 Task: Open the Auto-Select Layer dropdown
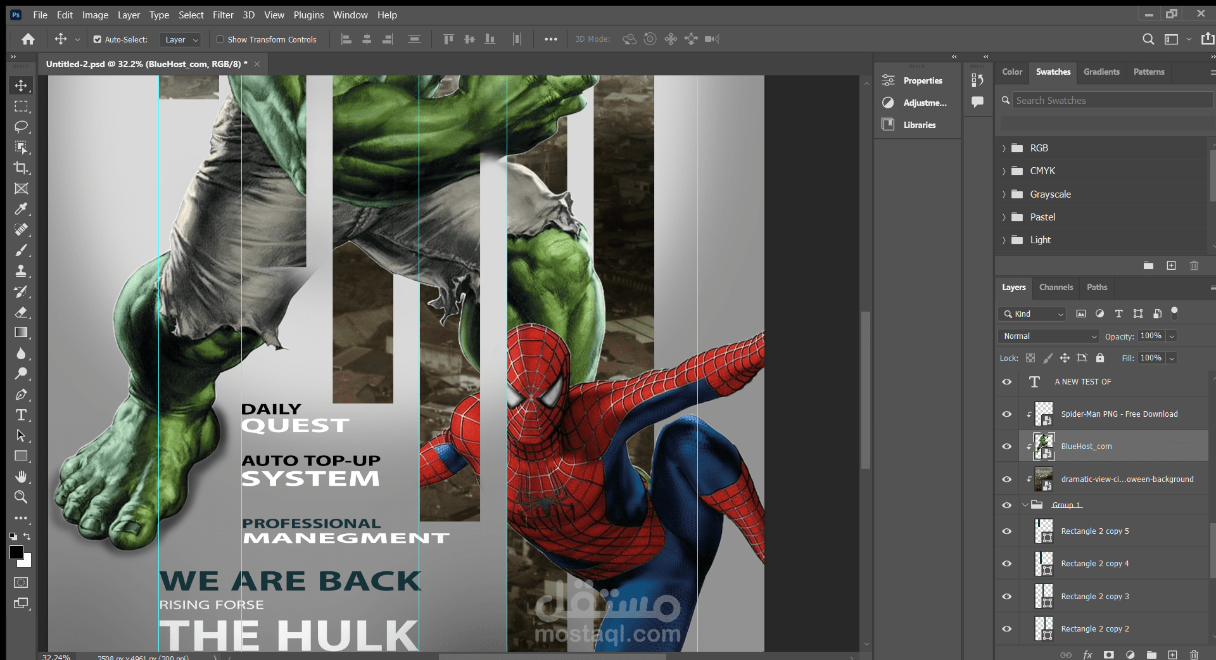click(x=180, y=39)
